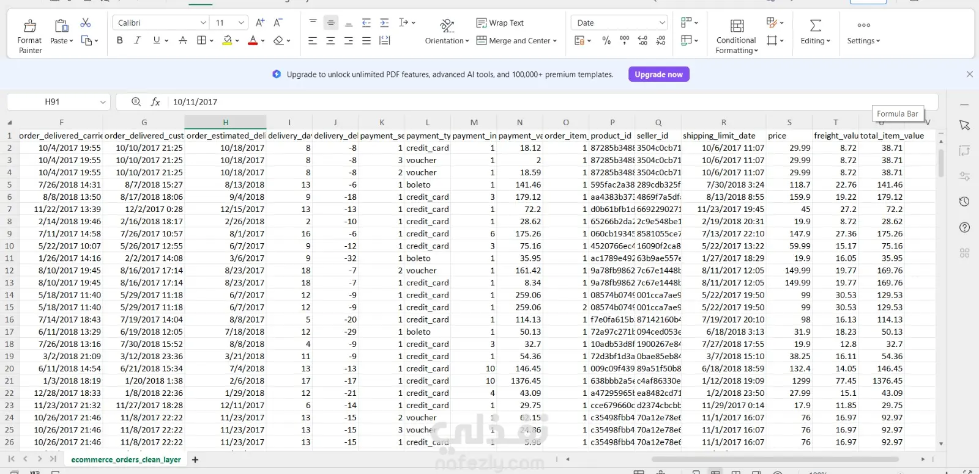Toggle italic formatting
The width and height of the screenshot is (979, 474).
(137, 40)
